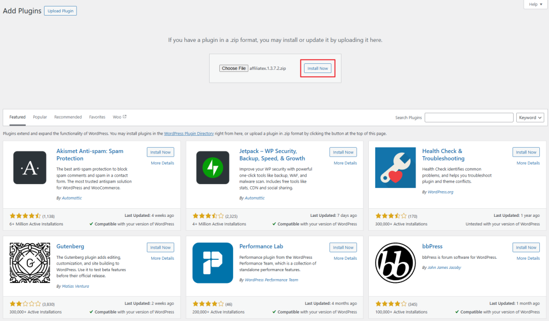
Task: Open the Matias Ventura author link
Action: tap(75, 286)
